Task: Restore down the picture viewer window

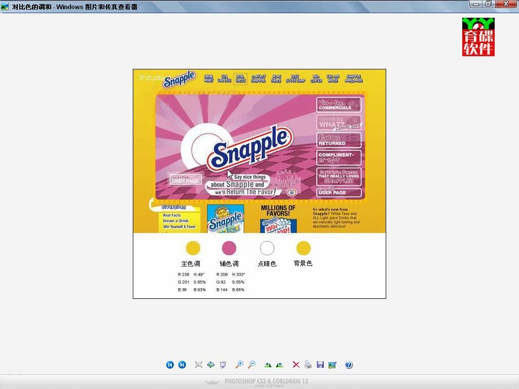Action: [x=488, y=4]
